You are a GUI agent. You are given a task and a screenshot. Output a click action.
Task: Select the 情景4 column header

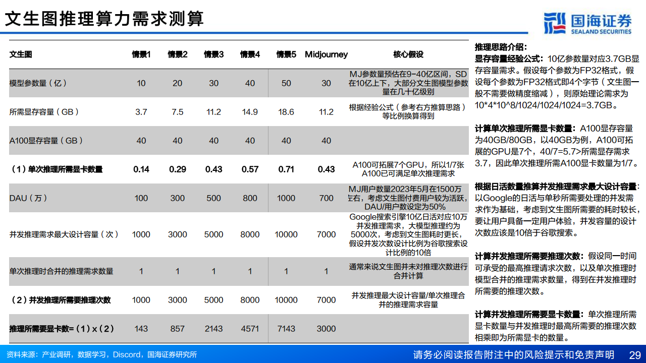pyautogui.click(x=250, y=54)
